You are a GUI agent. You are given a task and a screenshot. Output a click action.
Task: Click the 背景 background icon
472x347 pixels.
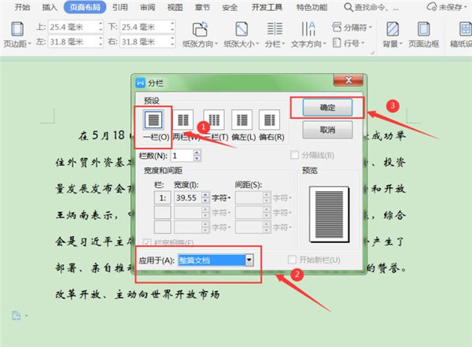coord(393,29)
